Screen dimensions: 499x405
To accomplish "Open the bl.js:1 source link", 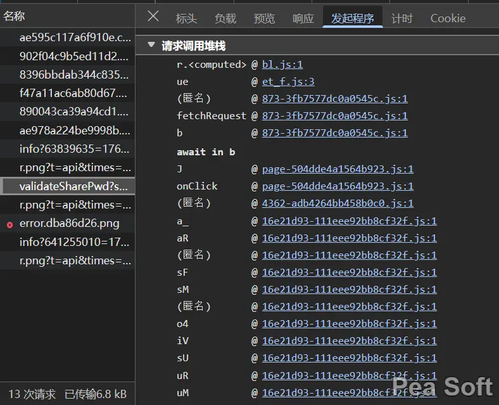I will click(282, 65).
